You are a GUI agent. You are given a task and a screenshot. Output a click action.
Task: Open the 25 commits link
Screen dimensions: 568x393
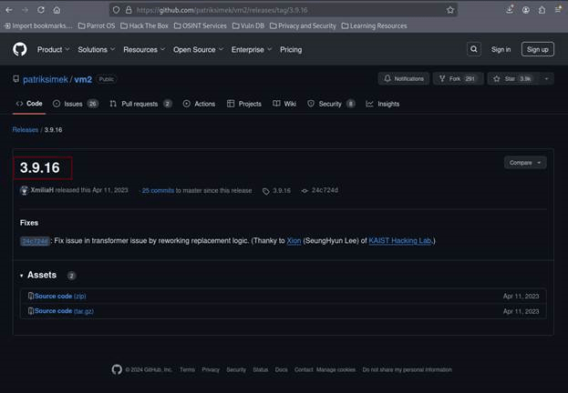158,190
